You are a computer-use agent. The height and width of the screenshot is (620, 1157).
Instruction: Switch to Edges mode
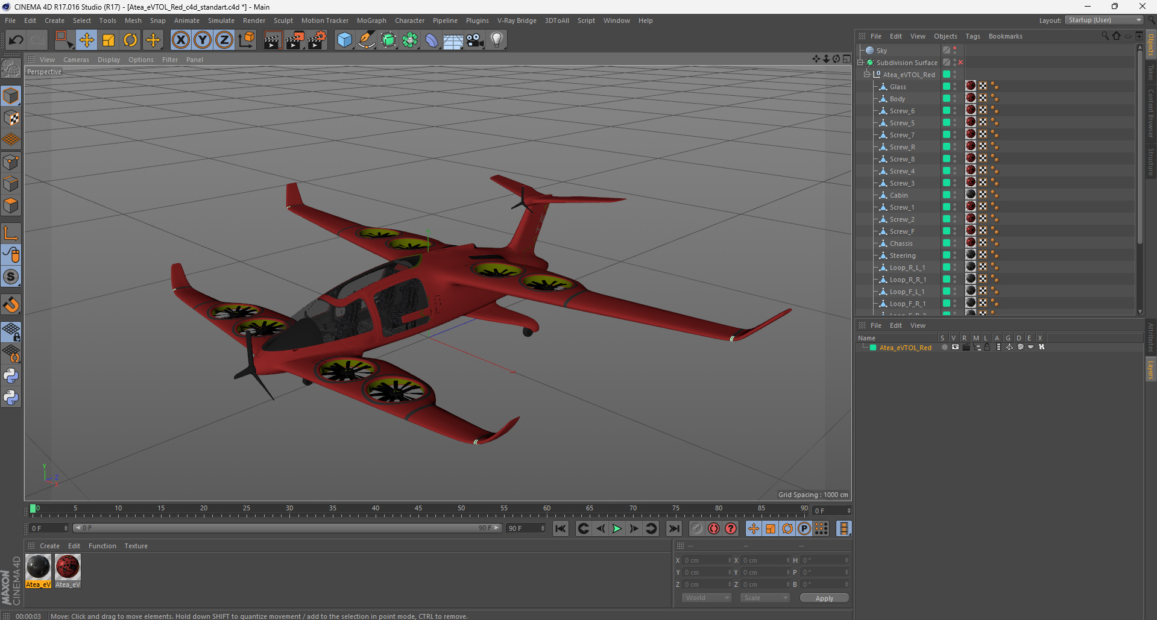tap(11, 184)
